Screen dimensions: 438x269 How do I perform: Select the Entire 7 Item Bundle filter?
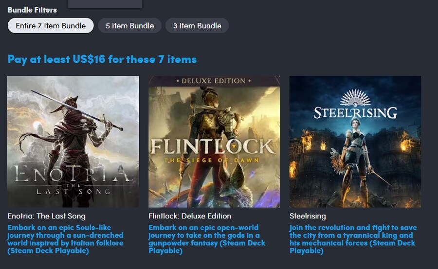pos(51,26)
